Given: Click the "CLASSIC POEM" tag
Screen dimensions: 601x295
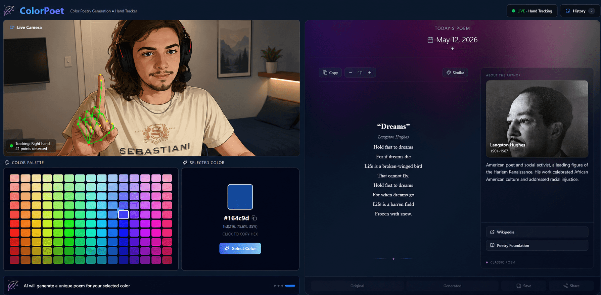Looking at the screenshot, I should tap(503, 262).
